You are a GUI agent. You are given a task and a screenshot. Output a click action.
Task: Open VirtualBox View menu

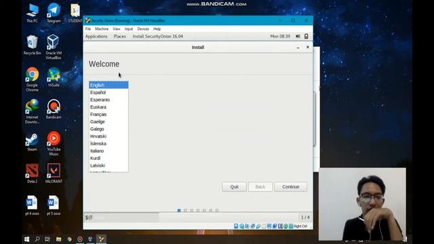(x=117, y=28)
